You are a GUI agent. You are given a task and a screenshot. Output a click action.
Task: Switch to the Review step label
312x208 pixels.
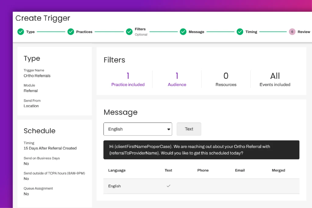tap(304, 32)
